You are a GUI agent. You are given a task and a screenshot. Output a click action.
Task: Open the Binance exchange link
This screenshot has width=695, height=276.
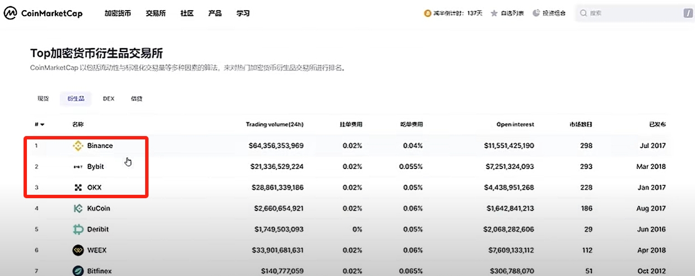100,146
